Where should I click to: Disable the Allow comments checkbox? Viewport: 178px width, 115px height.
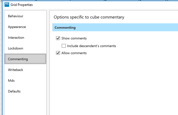pyautogui.click(x=58, y=53)
